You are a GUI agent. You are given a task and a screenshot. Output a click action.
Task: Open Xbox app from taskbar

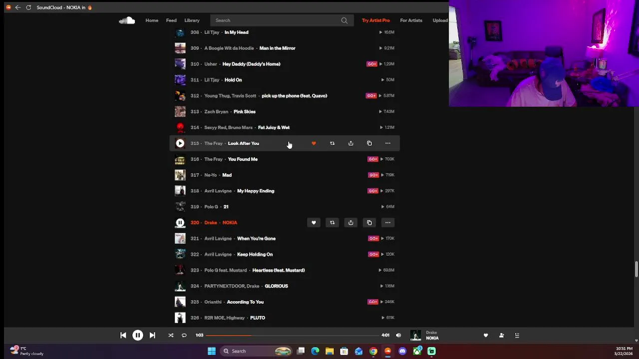[x=417, y=352]
